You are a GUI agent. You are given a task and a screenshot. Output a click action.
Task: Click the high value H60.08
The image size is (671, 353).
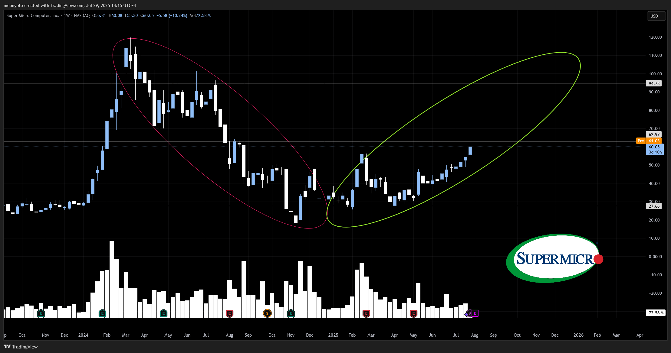pyautogui.click(x=115, y=15)
